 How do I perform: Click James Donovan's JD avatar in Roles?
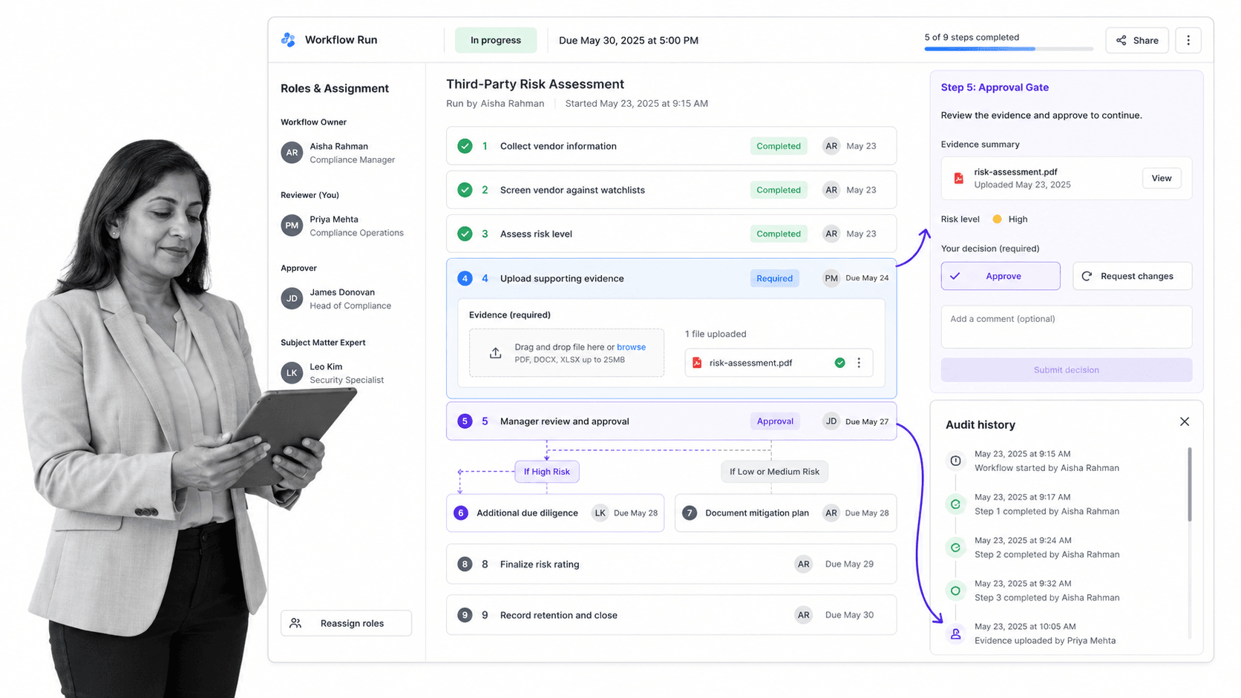(x=292, y=299)
